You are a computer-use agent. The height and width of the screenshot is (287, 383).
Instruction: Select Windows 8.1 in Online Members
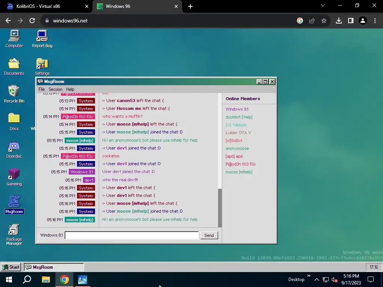coord(237,109)
